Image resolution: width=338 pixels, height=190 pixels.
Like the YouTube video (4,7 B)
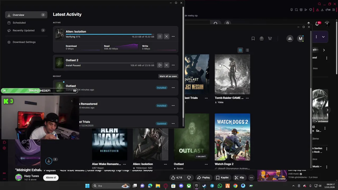177,178
